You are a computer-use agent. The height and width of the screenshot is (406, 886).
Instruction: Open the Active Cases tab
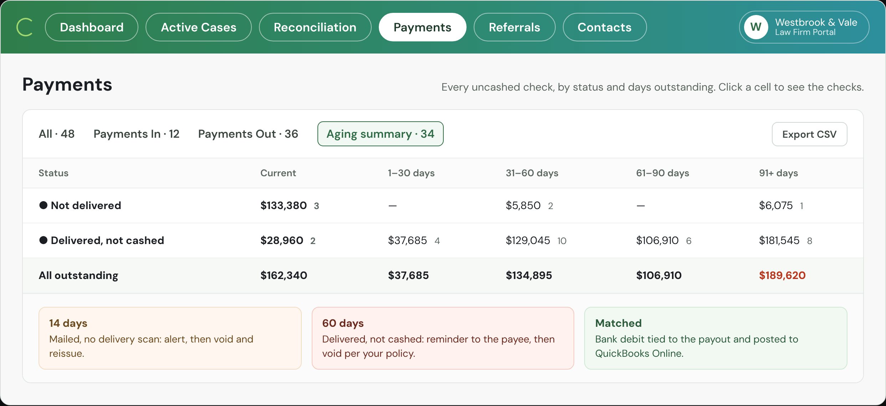199,27
